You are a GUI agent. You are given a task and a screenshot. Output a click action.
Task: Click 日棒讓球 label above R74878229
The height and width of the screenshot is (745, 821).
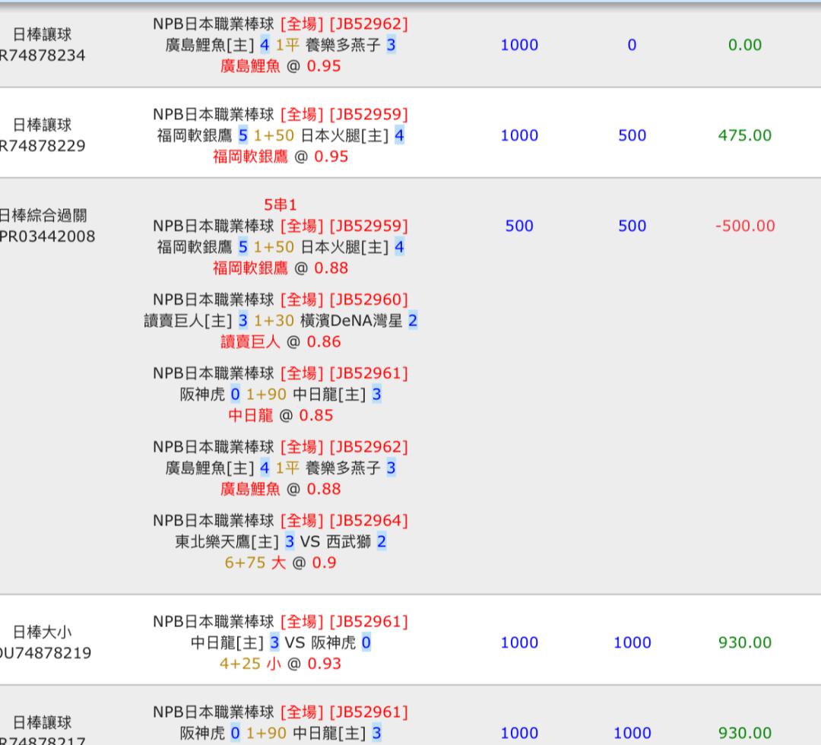[x=42, y=125]
